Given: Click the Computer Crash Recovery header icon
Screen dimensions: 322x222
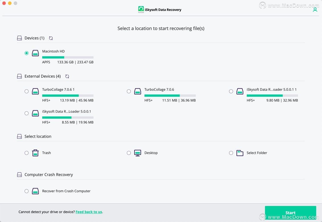Looking at the screenshot, I should (19, 175).
